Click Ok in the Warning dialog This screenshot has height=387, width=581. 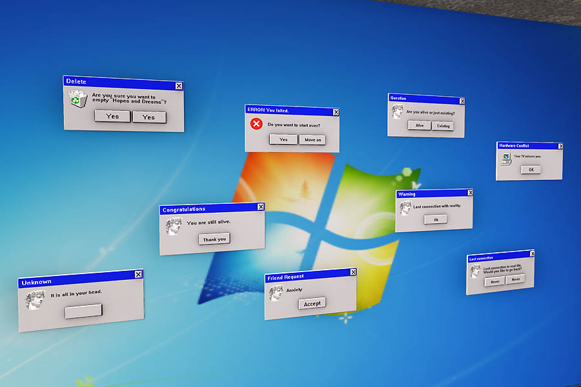tap(436, 219)
